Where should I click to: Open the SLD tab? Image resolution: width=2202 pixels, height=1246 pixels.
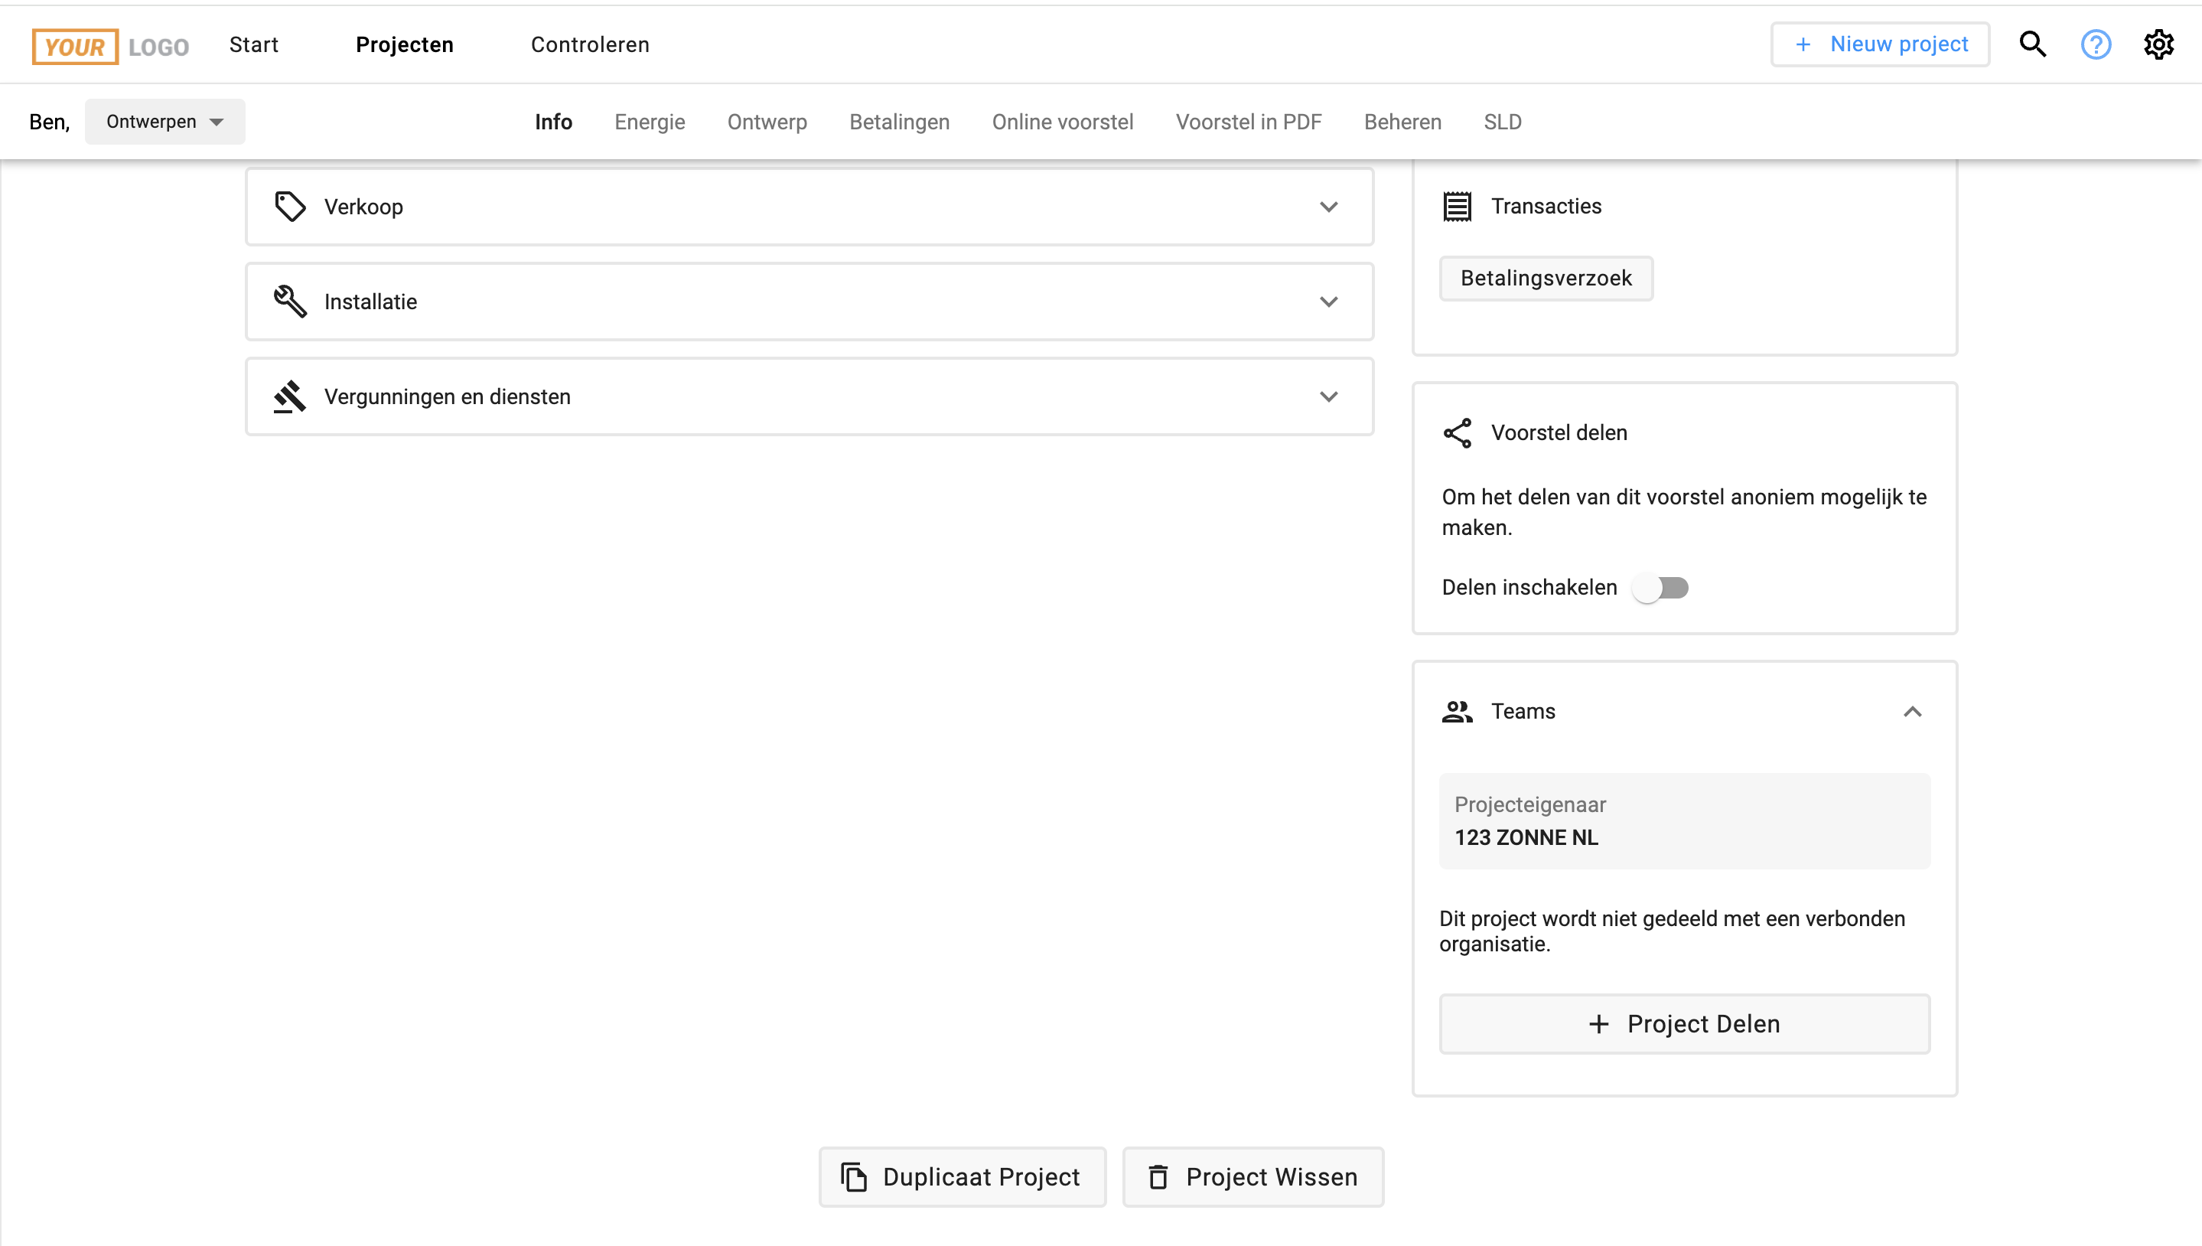click(x=1503, y=122)
